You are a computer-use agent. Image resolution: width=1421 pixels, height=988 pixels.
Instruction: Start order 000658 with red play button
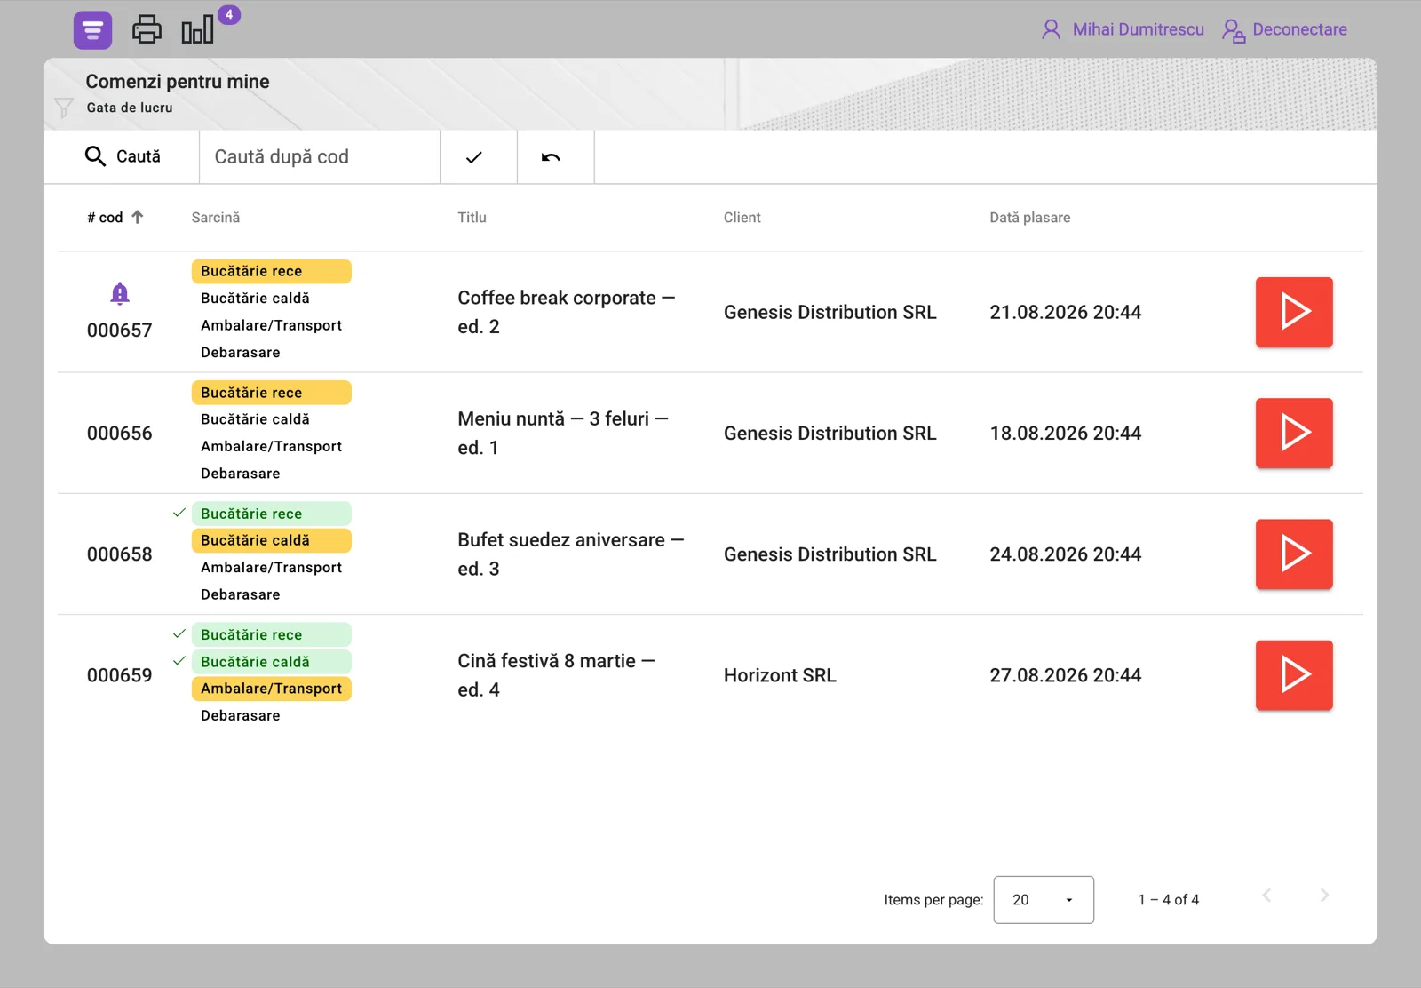pos(1294,554)
